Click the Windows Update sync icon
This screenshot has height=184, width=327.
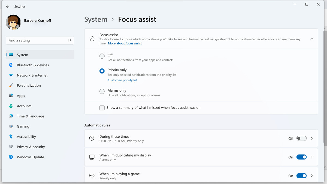pyautogui.click(x=11, y=157)
